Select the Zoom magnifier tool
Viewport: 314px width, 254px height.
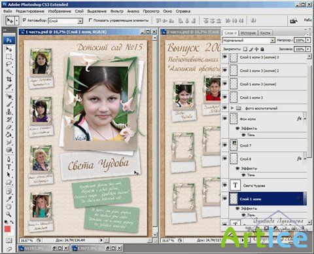tap(9, 214)
